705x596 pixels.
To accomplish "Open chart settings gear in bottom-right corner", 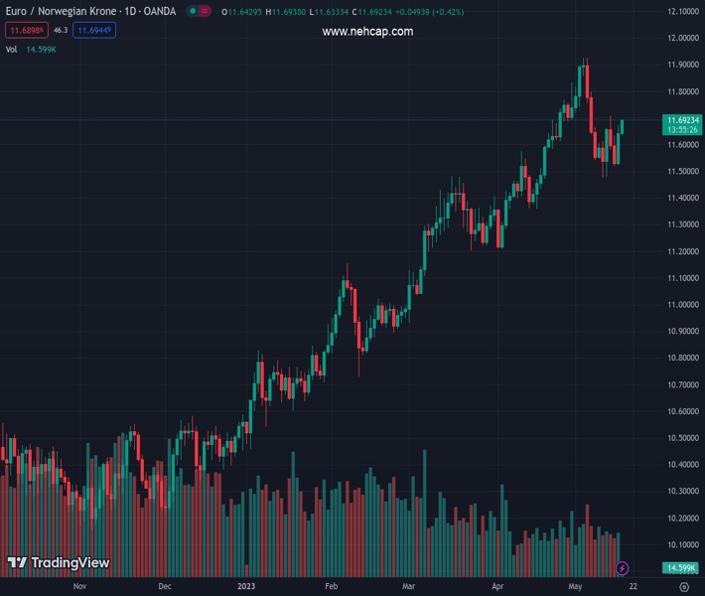I will [x=684, y=587].
